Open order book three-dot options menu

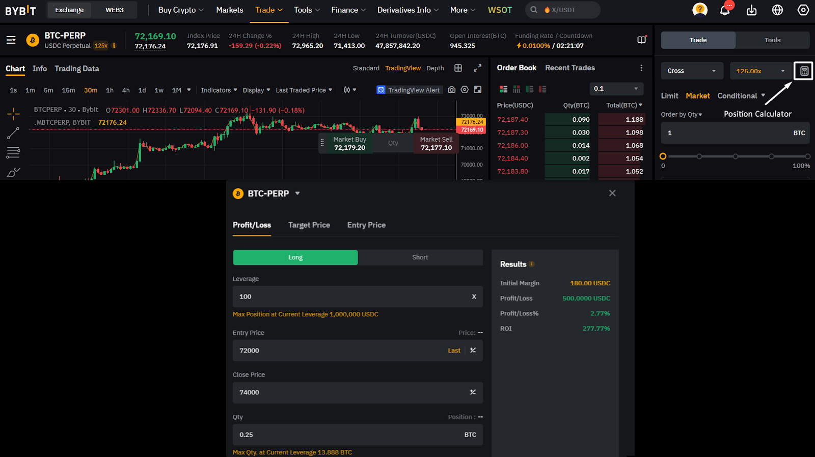click(x=641, y=68)
